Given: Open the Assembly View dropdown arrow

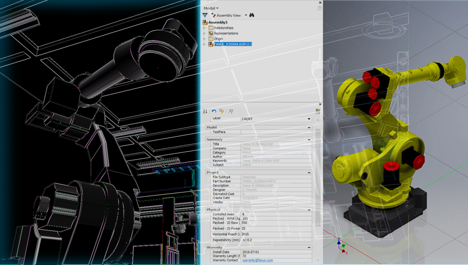Looking at the screenshot, I should [x=246, y=15].
